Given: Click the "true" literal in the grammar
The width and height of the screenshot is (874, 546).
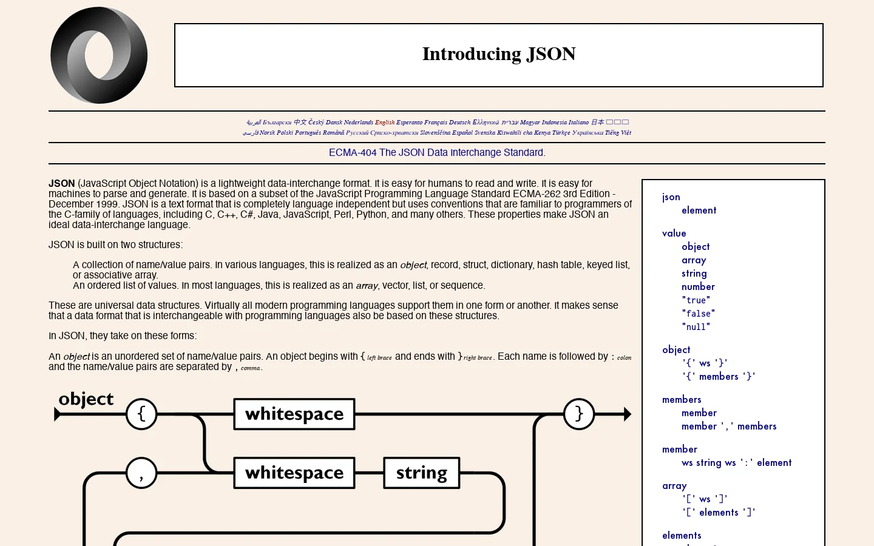Looking at the screenshot, I should [x=696, y=300].
